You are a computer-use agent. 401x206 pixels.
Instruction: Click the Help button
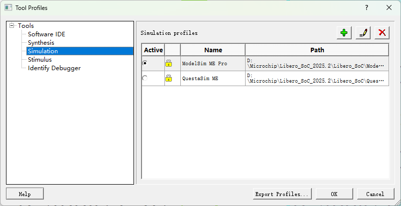click(25, 194)
